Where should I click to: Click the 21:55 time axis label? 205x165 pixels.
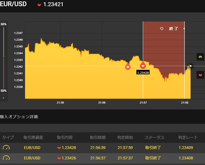(60, 103)
